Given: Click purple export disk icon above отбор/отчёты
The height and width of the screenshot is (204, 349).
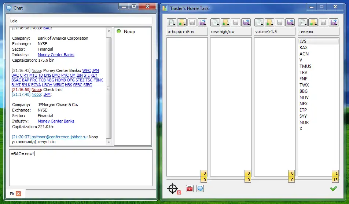Looking at the screenshot, I should (202, 22).
